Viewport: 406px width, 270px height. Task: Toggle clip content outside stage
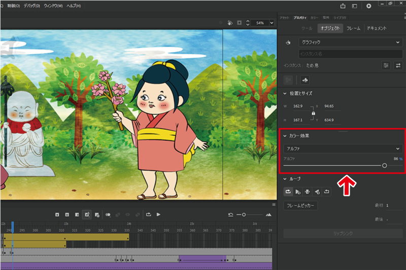tap(239, 23)
